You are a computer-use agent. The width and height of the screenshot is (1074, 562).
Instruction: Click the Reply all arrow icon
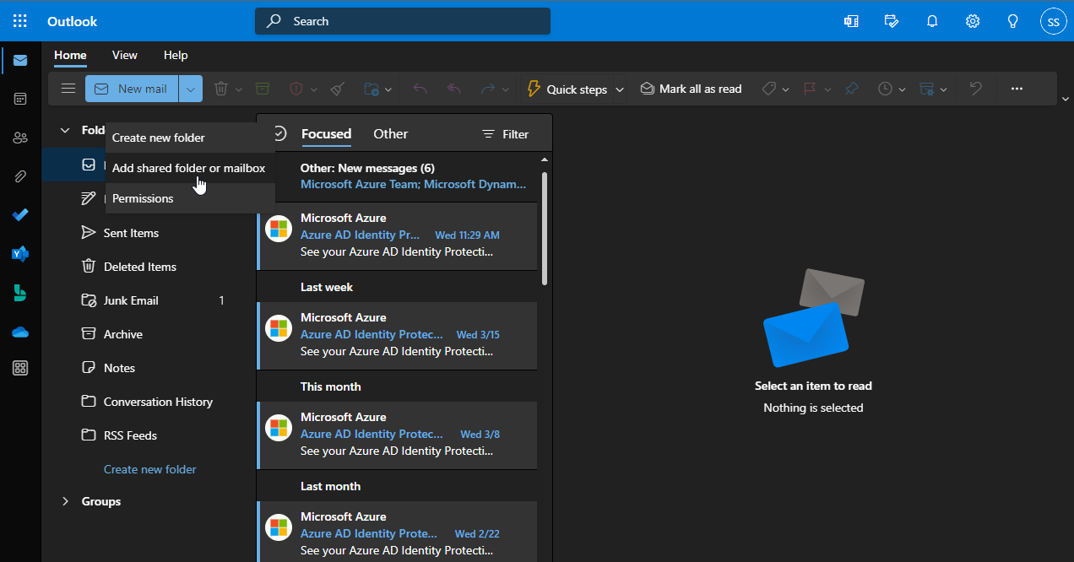pyautogui.click(x=454, y=89)
